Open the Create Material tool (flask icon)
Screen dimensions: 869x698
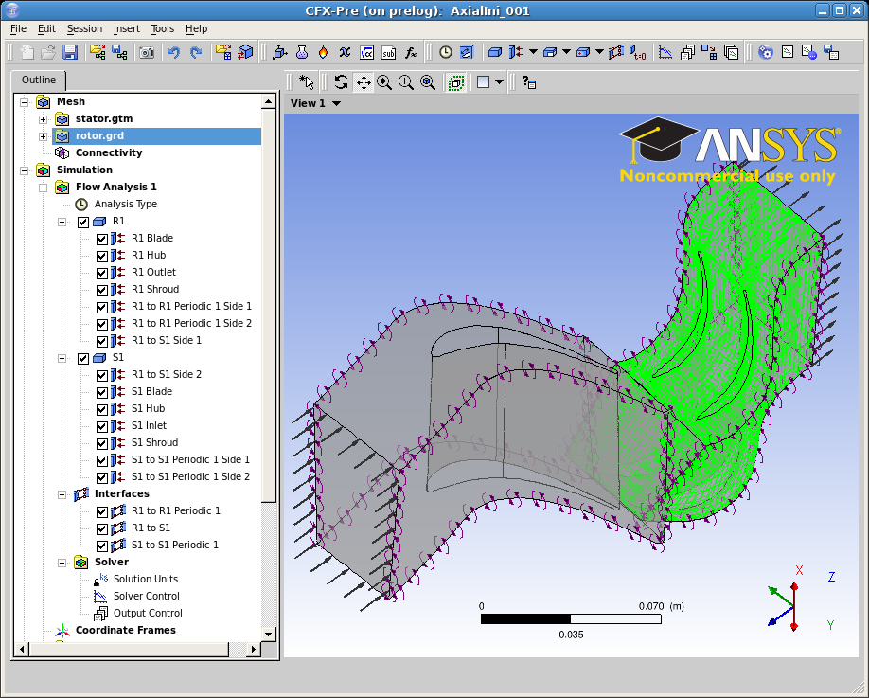coord(301,52)
